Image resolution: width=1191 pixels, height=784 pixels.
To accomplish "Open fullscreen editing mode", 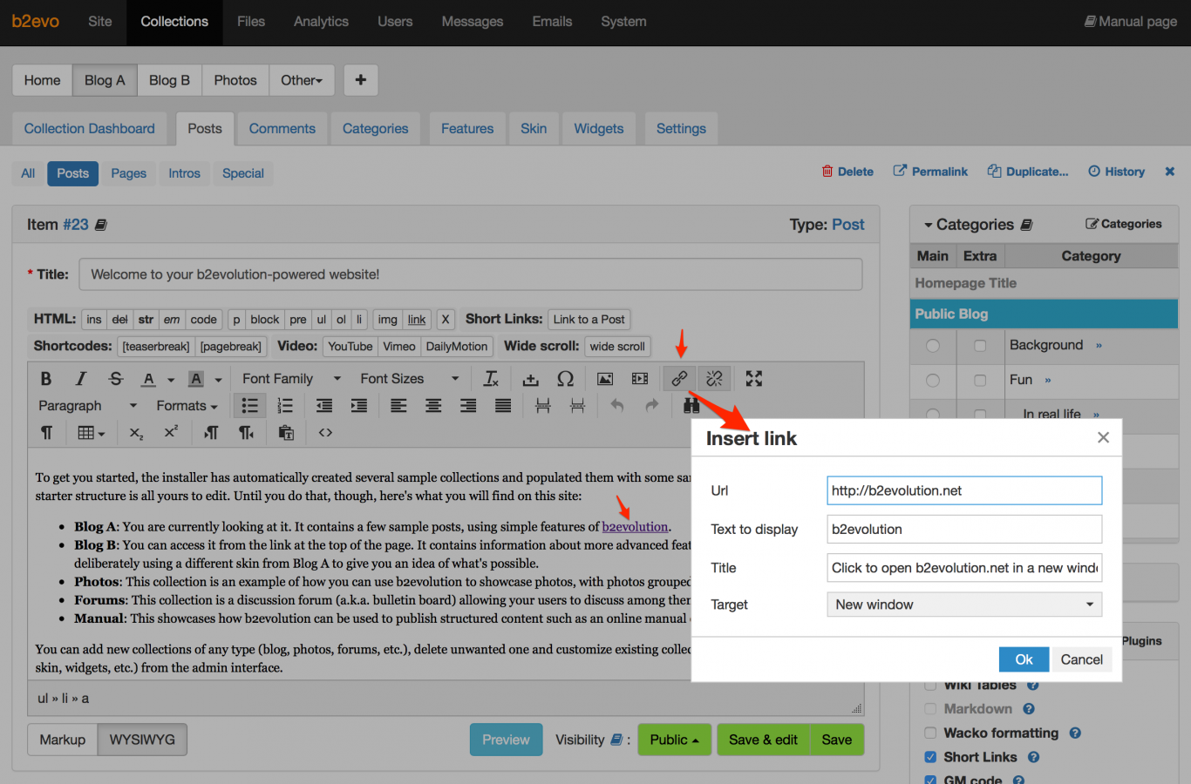I will click(x=752, y=378).
